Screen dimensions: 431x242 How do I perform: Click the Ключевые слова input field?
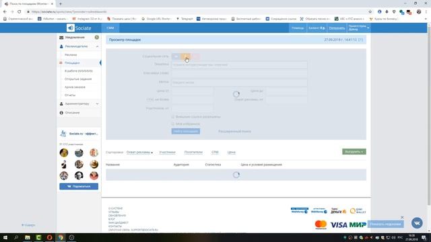(x=240, y=73)
